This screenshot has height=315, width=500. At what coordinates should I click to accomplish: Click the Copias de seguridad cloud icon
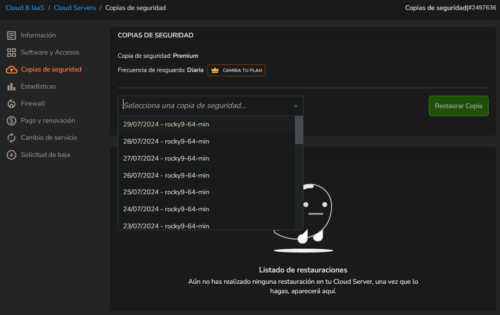click(x=11, y=70)
